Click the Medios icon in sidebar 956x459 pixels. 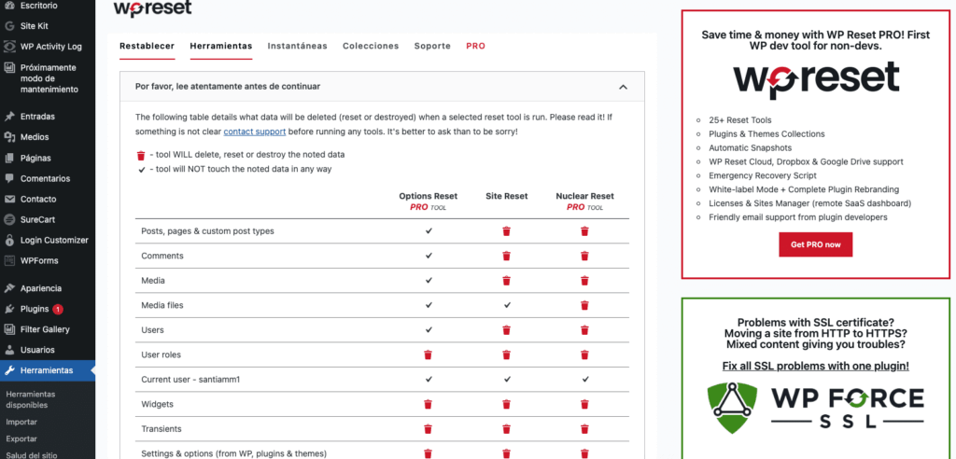(x=9, y=137)
